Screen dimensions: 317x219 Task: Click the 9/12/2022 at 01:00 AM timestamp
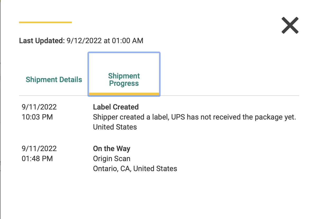tap(105, 41)
